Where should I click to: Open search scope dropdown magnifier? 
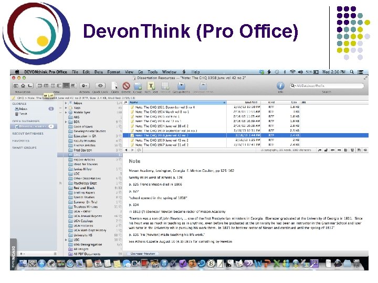293,85
